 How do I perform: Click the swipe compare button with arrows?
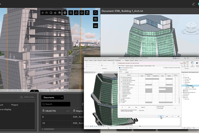coord(96,26)
